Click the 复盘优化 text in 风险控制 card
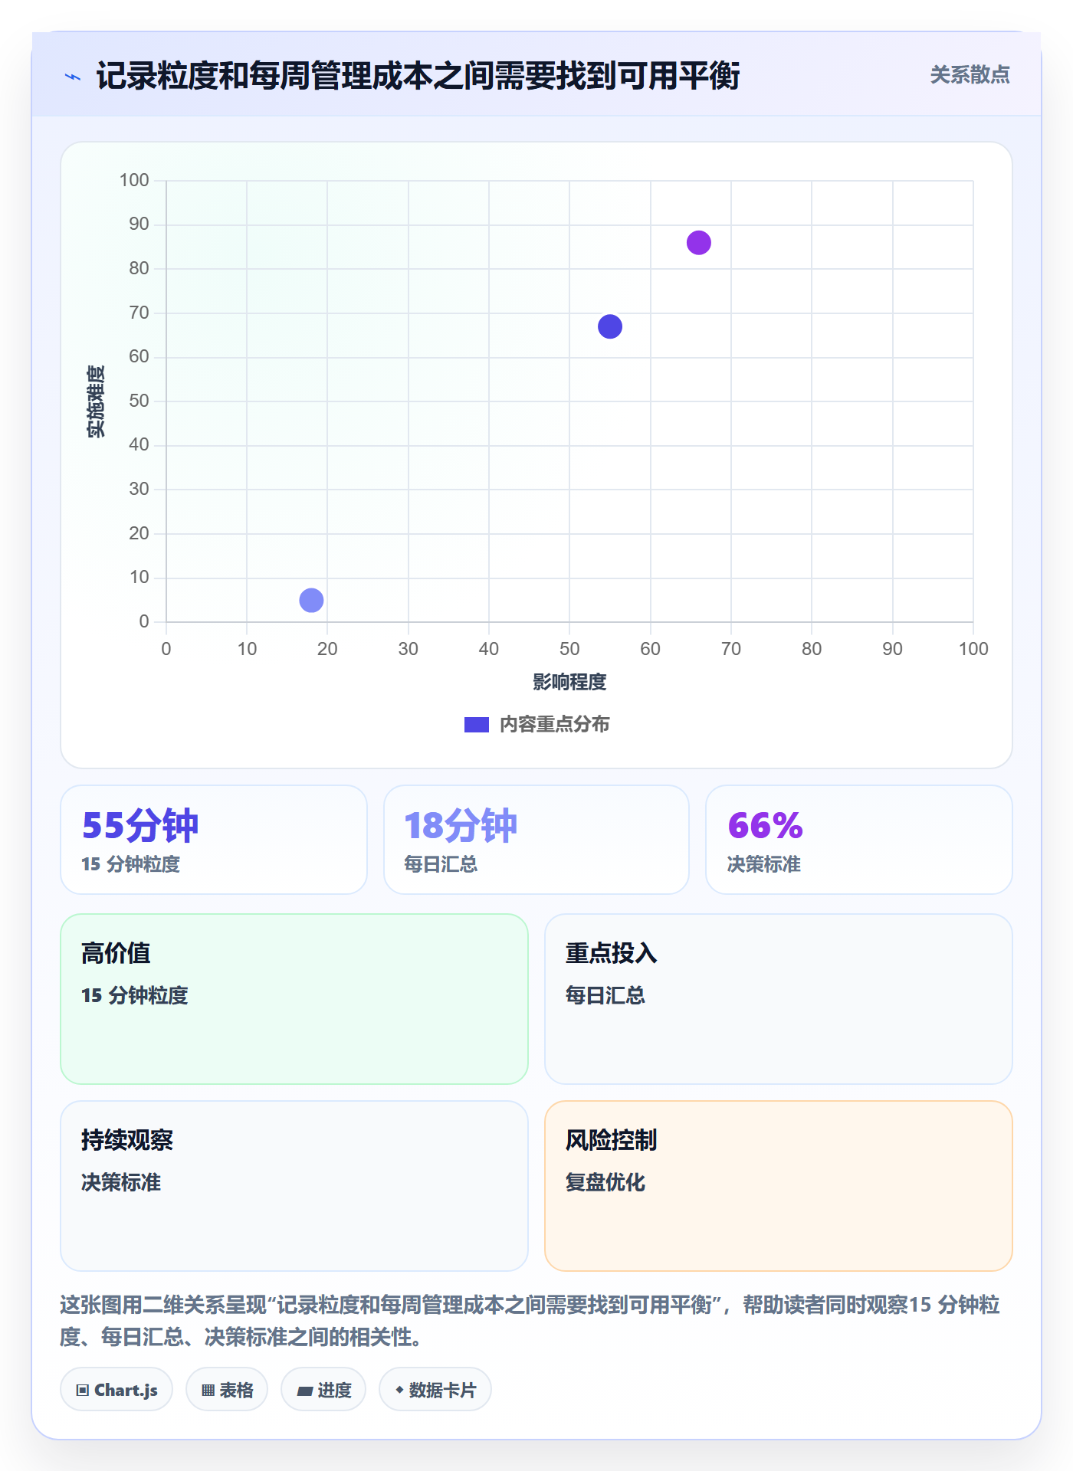Screen dimensions: 1073x1471 [605, 1182]
